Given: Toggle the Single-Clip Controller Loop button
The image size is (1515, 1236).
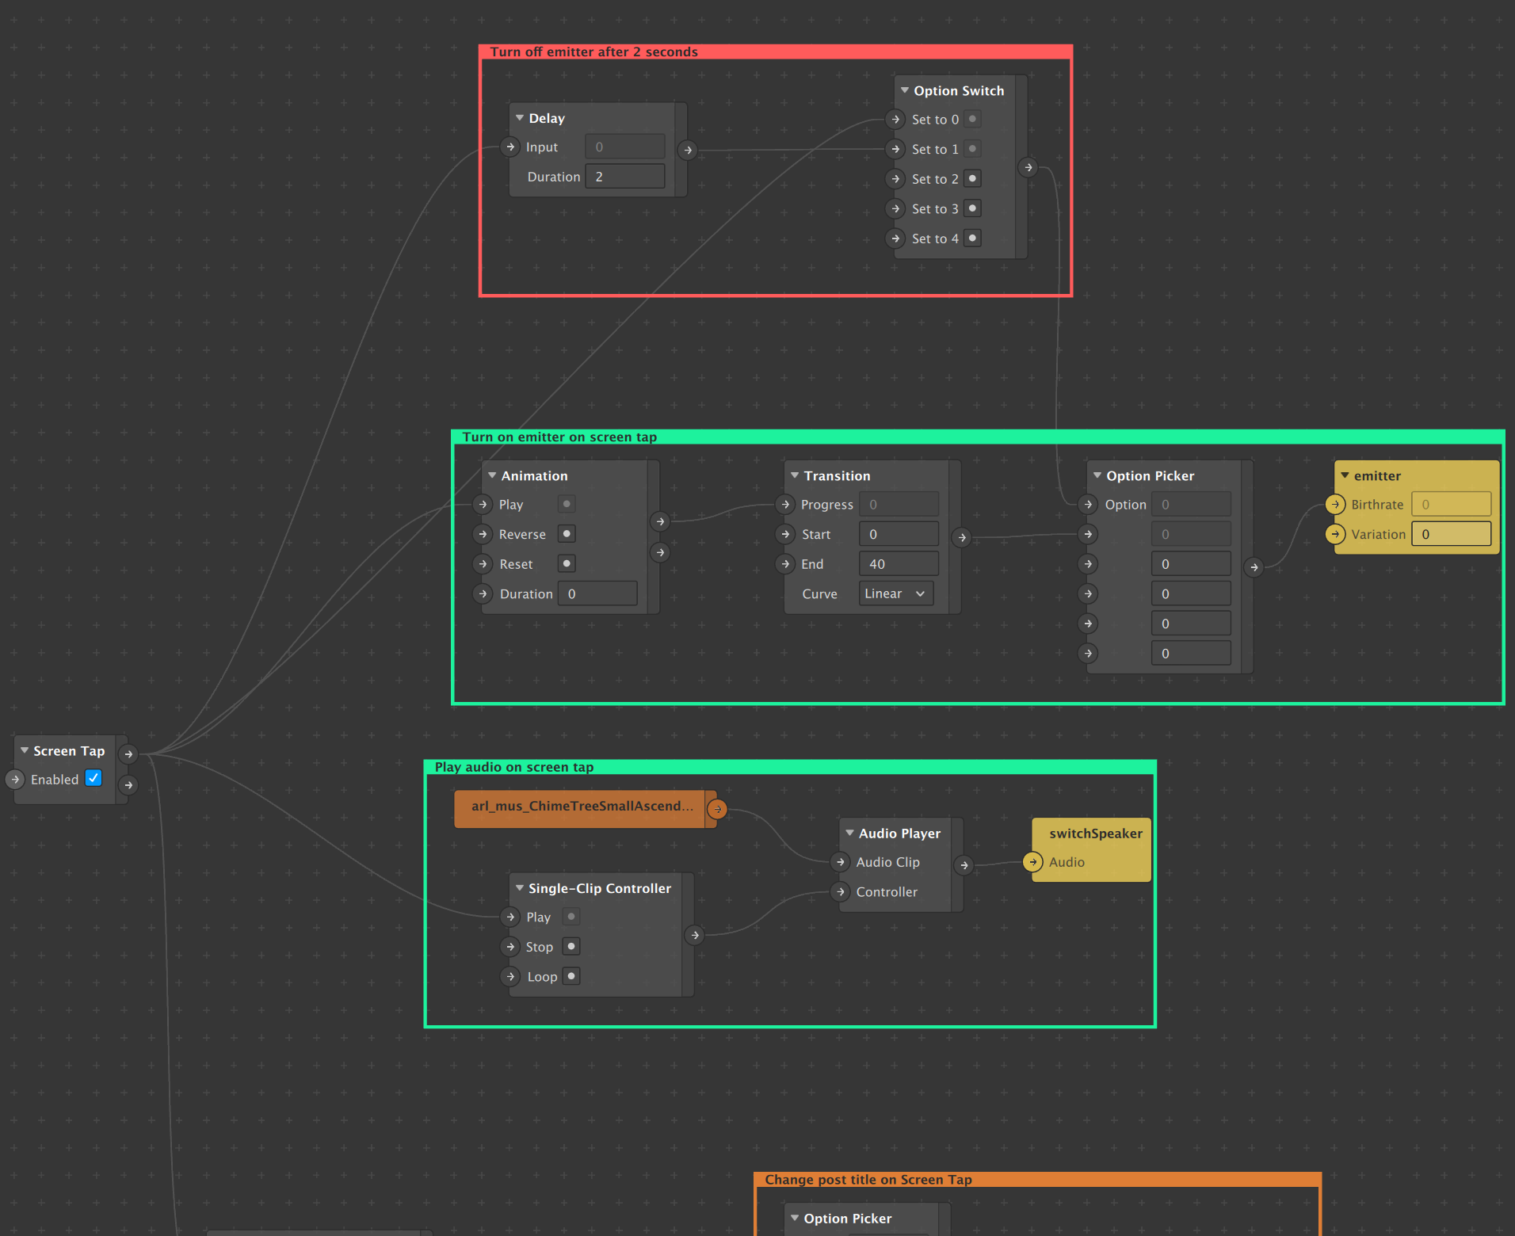Looking at the screenshot, I should [571, 976].
